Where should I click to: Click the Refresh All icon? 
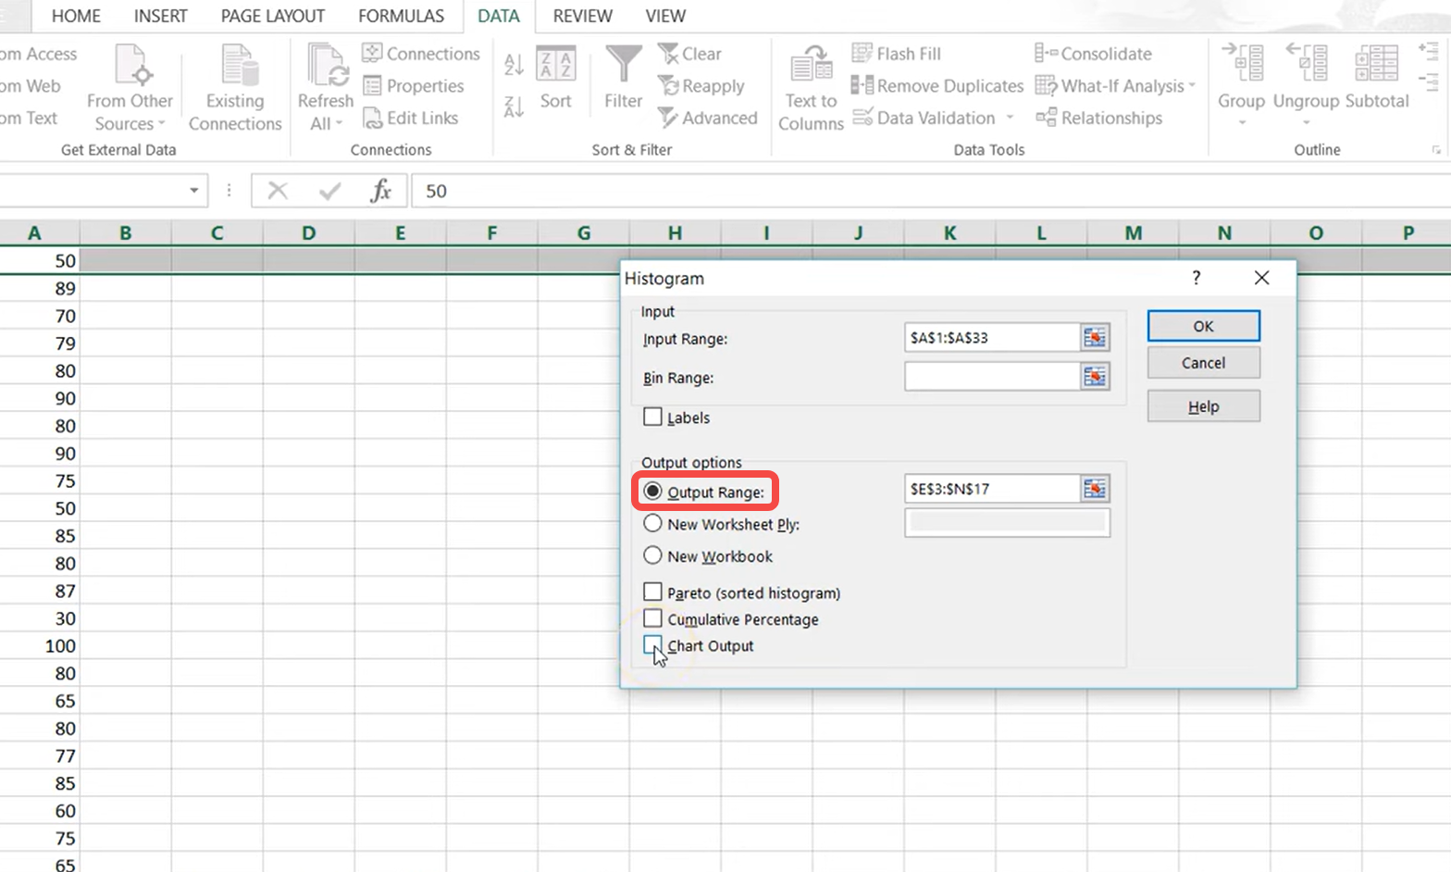(x=326, y=65)
